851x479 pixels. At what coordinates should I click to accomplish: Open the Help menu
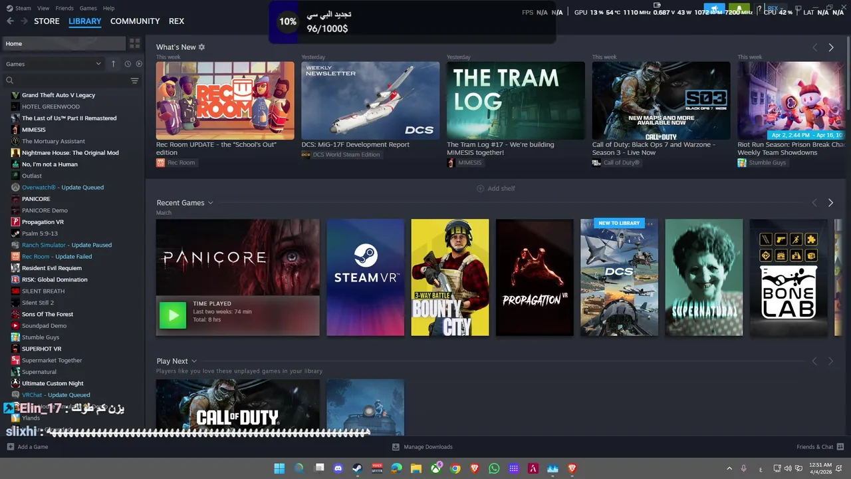[108, 8]
